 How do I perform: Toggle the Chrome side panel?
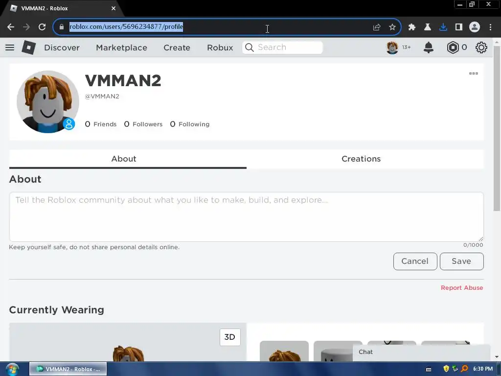pos(459,27)
